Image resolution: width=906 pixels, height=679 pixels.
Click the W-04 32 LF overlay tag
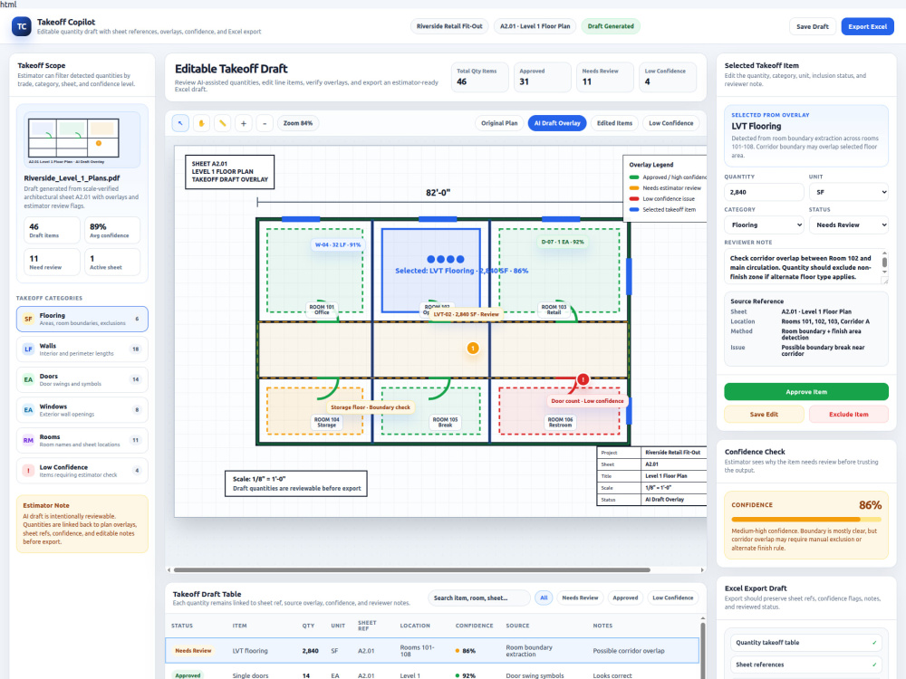coord(338,244)
